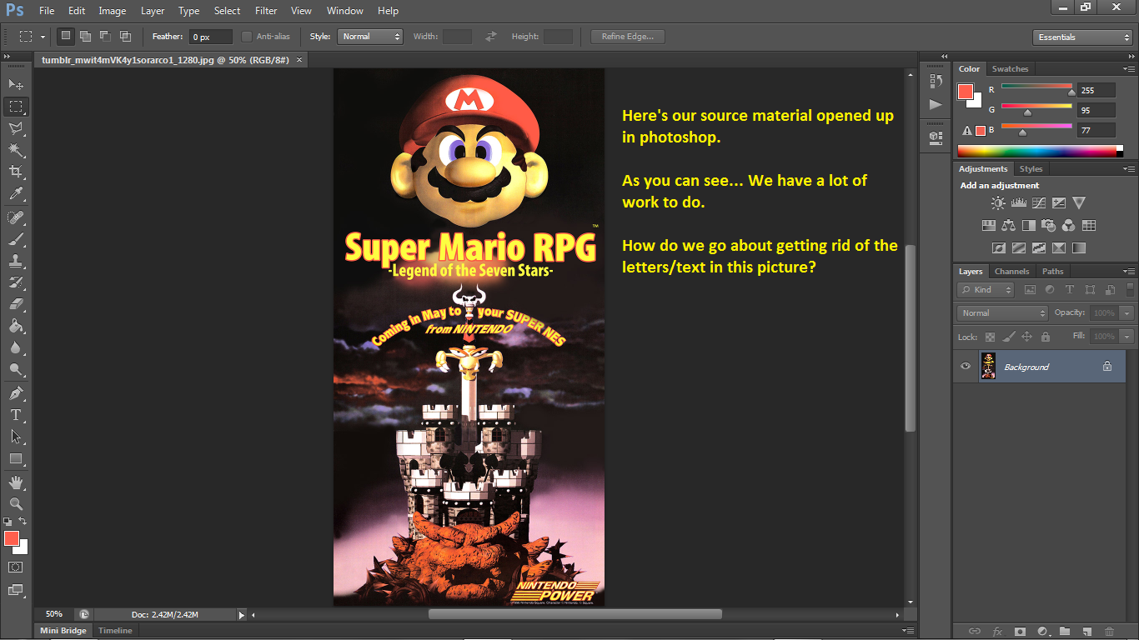Switch to the Swatches tab
1139x640 pixels.
1010,69
